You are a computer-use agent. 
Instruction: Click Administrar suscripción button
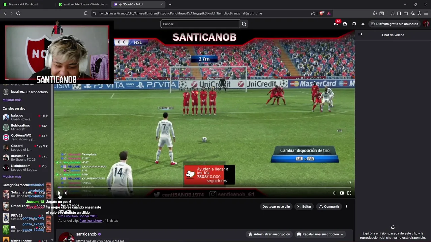(269, 234)
